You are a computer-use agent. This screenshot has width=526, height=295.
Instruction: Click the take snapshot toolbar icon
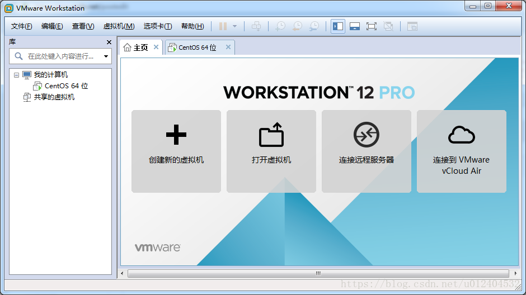280,26
